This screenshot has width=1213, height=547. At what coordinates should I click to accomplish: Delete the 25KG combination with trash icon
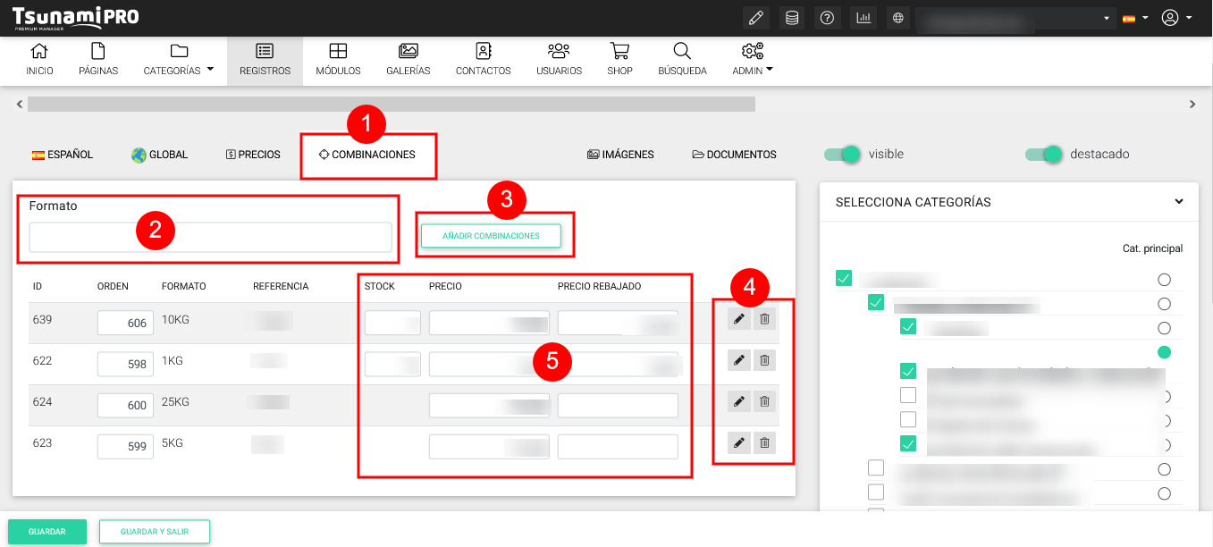(x=764, y=401)
